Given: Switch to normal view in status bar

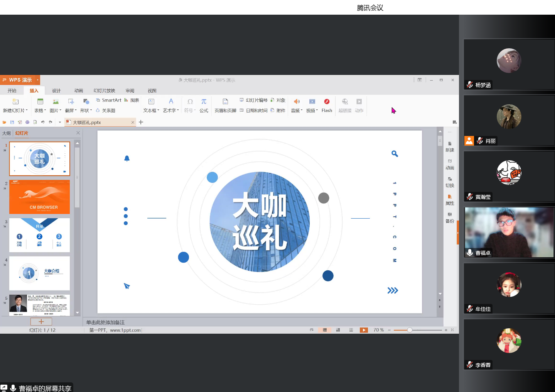Looking at the screenshot, I should (325, 330).
